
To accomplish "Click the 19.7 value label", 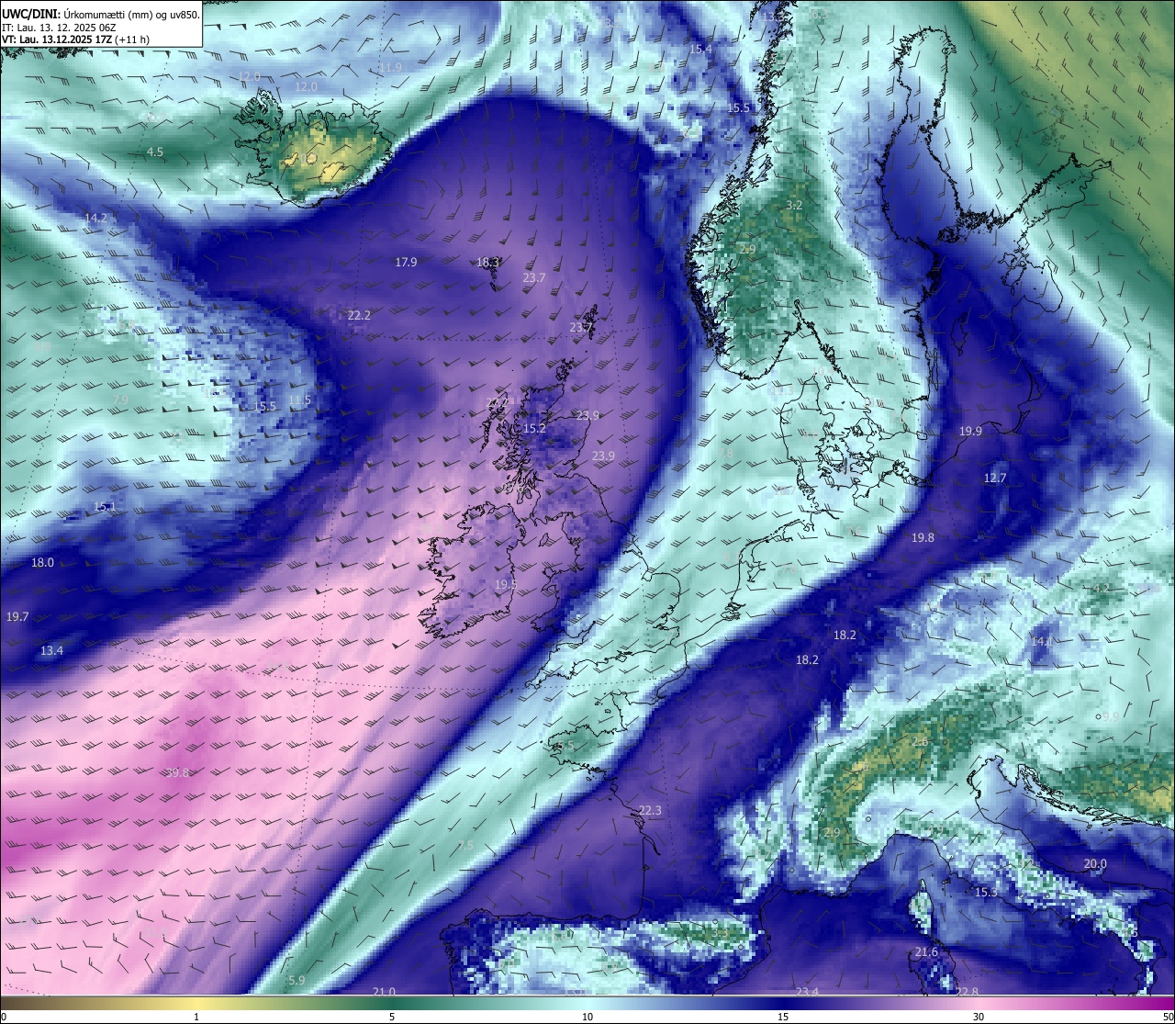I will click(17, 617).
